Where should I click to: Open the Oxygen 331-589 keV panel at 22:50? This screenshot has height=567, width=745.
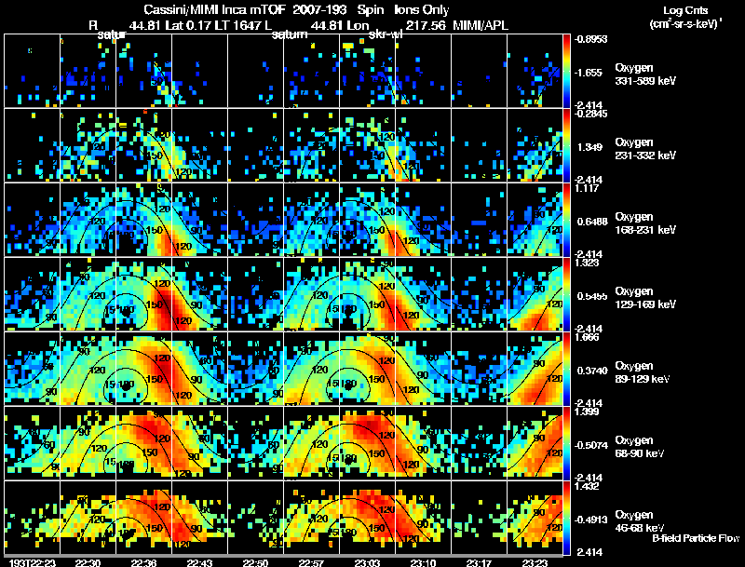click(255, 71)
